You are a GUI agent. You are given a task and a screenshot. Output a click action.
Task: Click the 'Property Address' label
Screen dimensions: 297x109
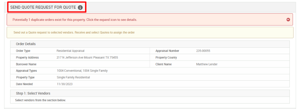tap(28, 58)
